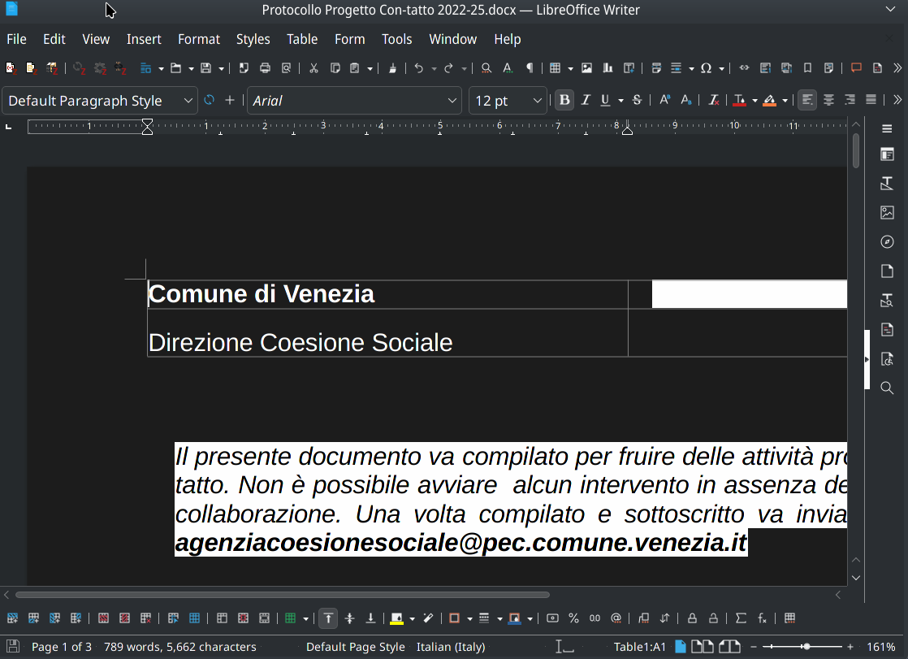The image size is (908, 659).
Task: Export as PDF icon
Action: (243, 68)
